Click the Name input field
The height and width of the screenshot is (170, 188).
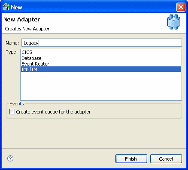click(x=102, y=43)
